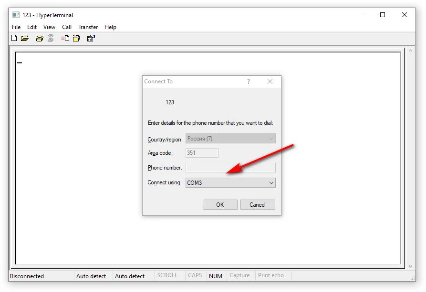
Task: Close the HyperTerminal window
Action: (x=404, y=15)
